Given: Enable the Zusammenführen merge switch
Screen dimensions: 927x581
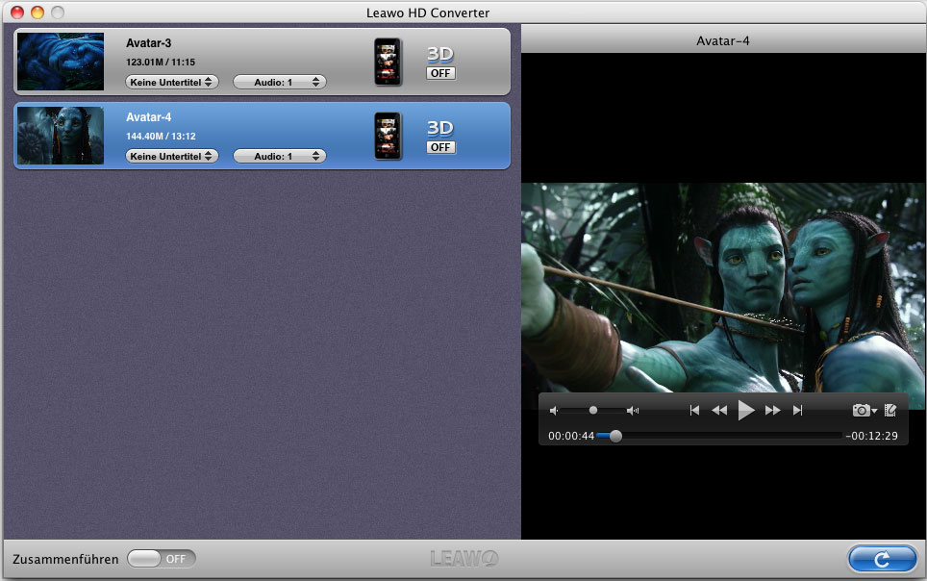Looking at the screenshot, I should tap(162, 559).
